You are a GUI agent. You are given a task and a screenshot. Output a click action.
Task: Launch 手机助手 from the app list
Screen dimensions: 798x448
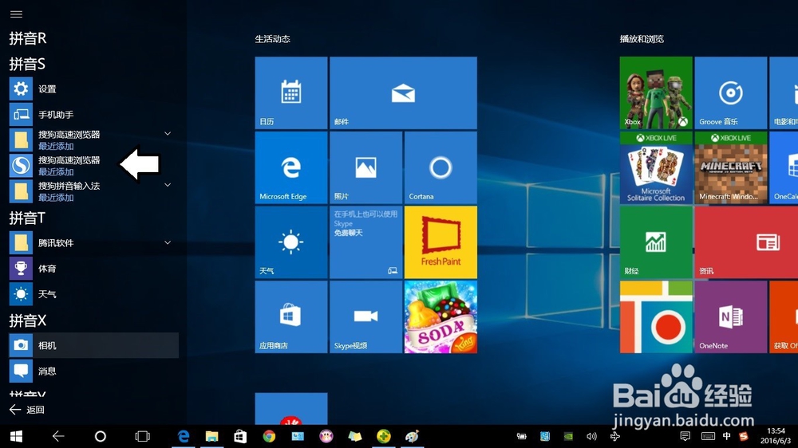(93, 115)
